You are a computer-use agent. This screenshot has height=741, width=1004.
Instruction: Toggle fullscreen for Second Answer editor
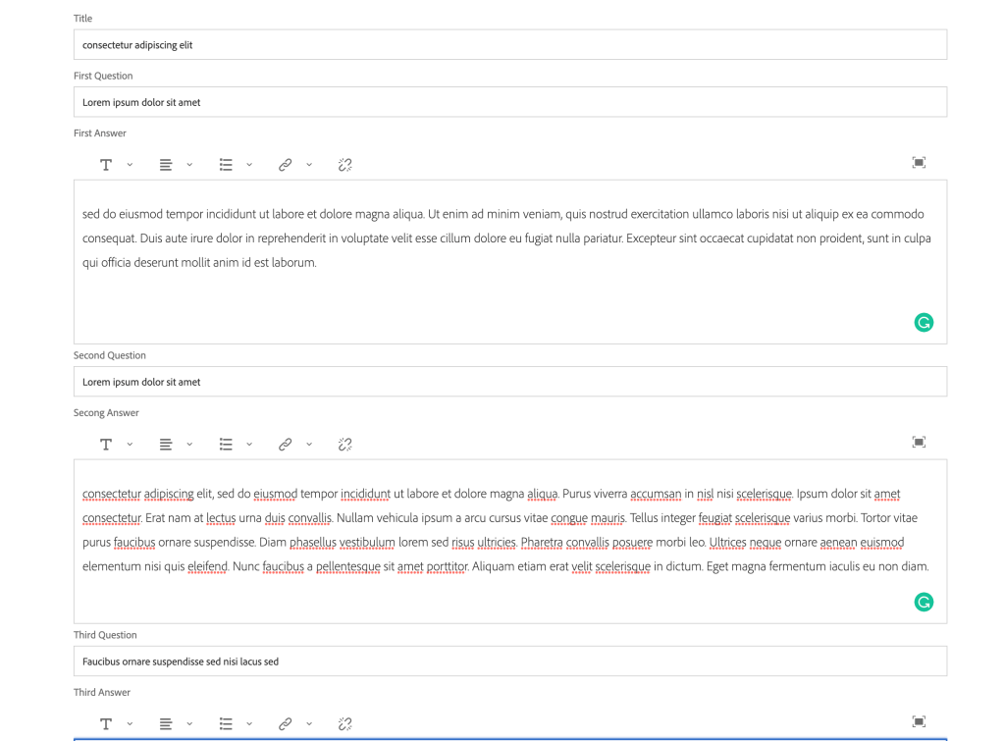(919, 443)
